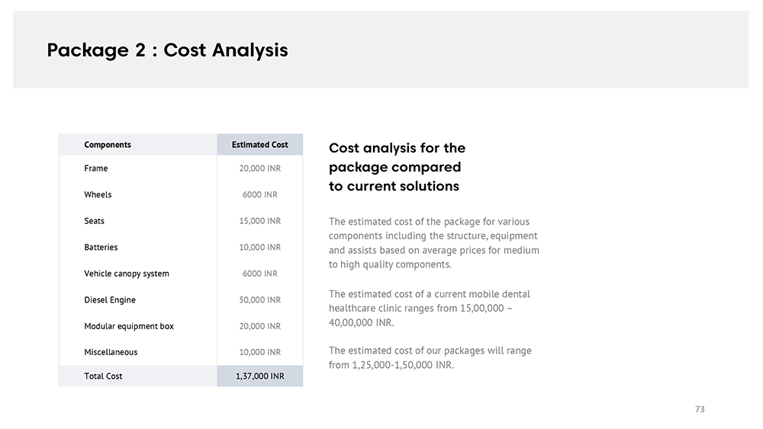Select the Vehicle canopy system row
The height and width of the screenshot is (429, 763).
tap(127, 274)
